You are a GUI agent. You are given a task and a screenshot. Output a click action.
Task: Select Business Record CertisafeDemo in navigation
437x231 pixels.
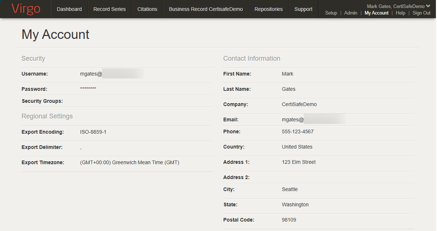tap(206, 9)
